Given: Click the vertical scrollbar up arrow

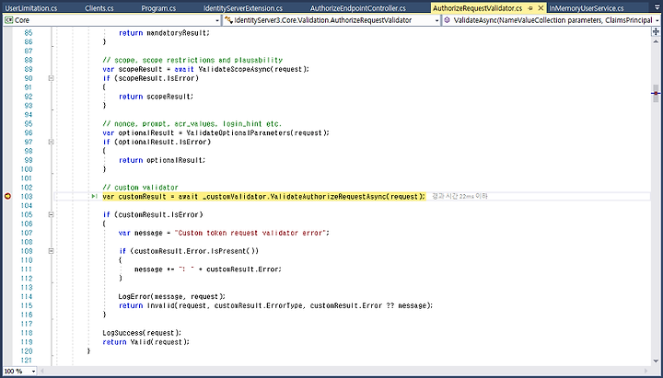Looking at the screenshot, I should point(656,41).
